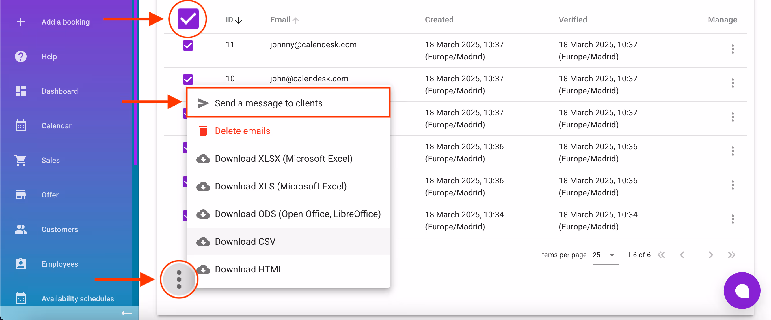Select Download CSV from the menu

click(245, 241)
